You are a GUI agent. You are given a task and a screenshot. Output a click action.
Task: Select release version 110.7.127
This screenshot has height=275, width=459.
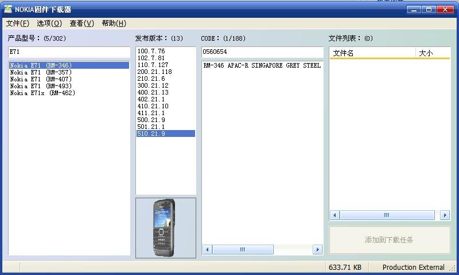point(166,65)
